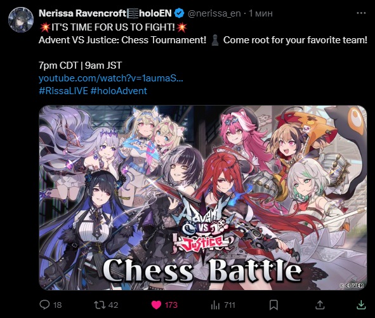Click the retweet arrows icon
This screenshot has width=375, height=318.
(x=100, y=305)
